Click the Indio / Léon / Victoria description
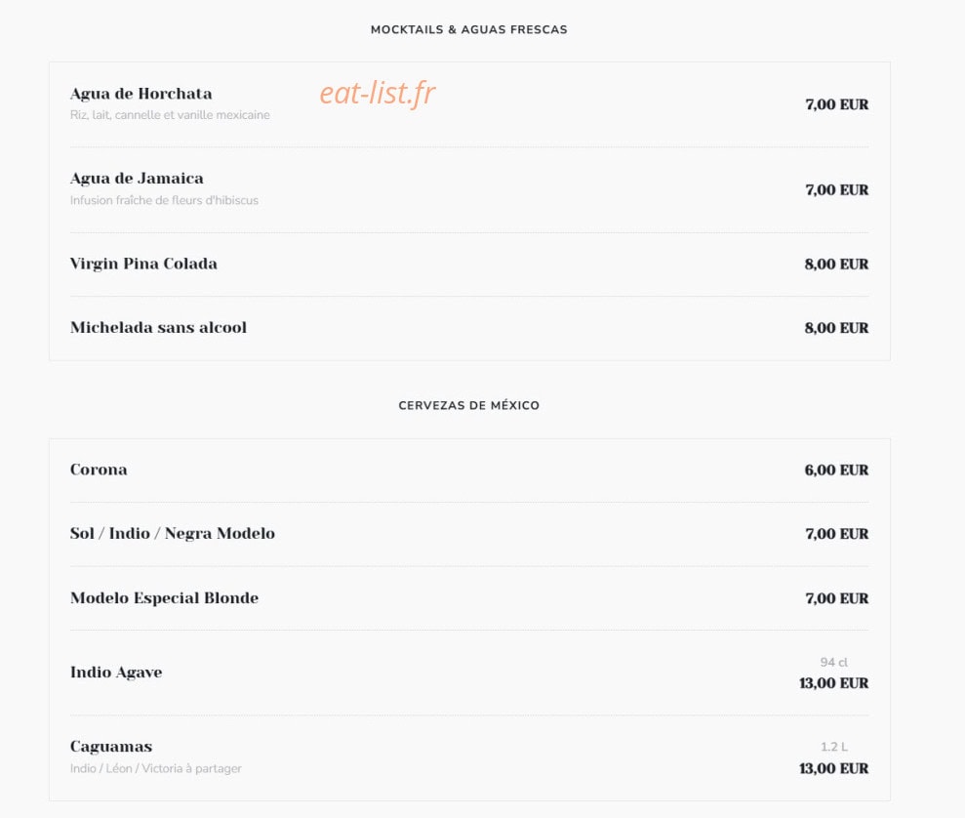Viewport: 965px width, 818px height. 156,768
